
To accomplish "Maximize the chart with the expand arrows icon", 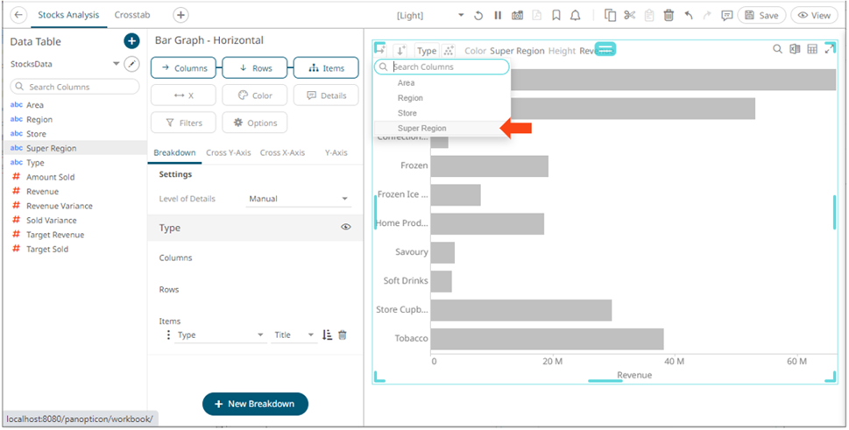I will 830,50.
